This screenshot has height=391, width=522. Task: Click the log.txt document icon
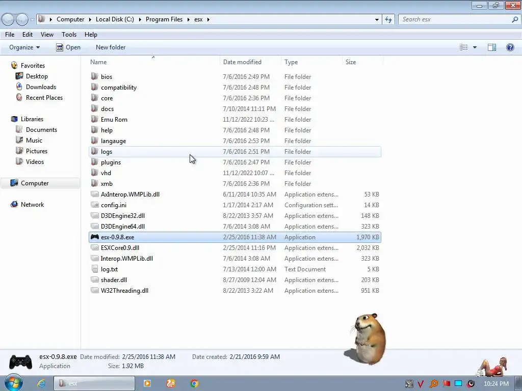(95, 269)
